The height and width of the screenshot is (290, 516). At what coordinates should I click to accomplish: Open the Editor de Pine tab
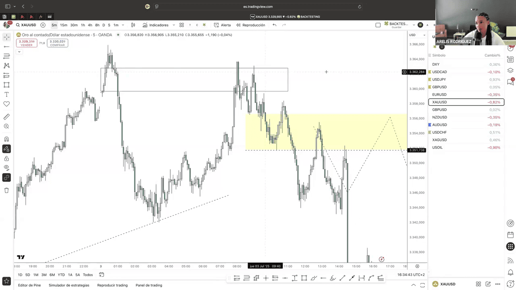pos(29,285)
